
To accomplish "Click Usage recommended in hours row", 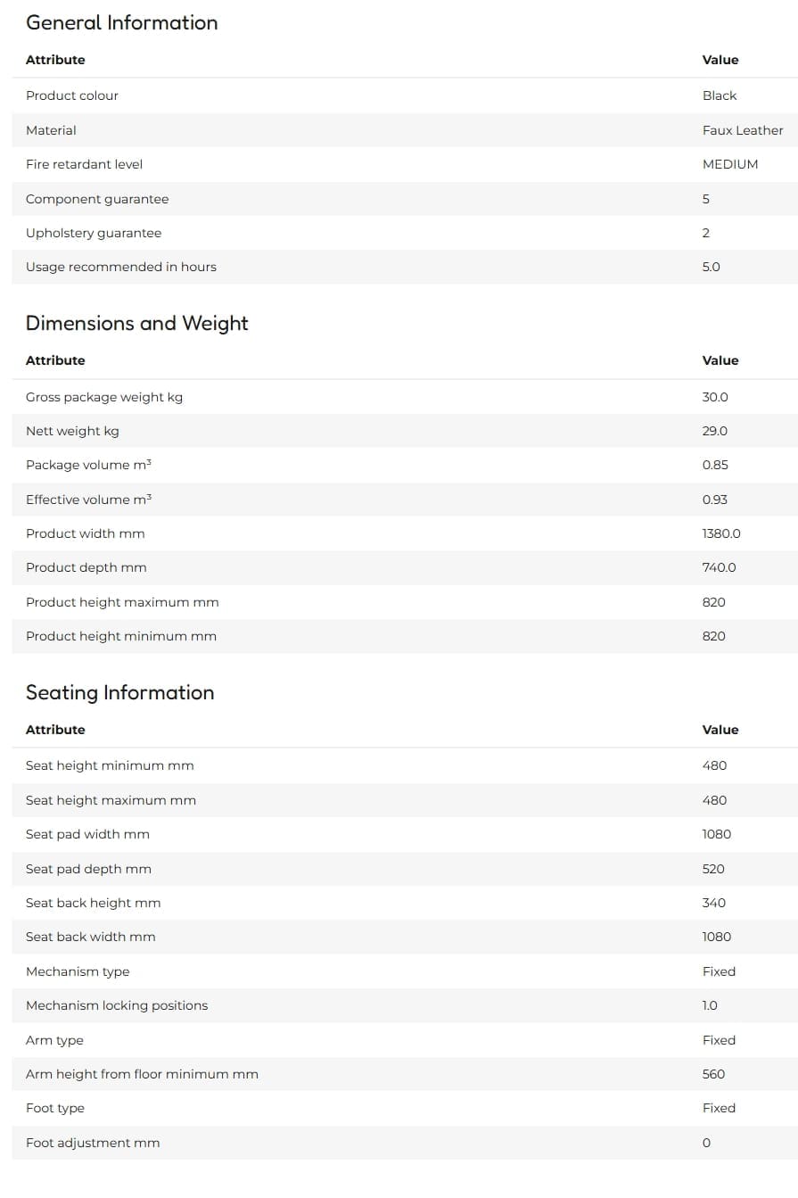I will [405, 267].
